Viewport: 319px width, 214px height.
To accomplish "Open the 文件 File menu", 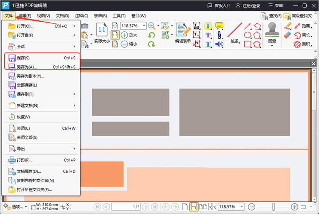I will 9,16.
